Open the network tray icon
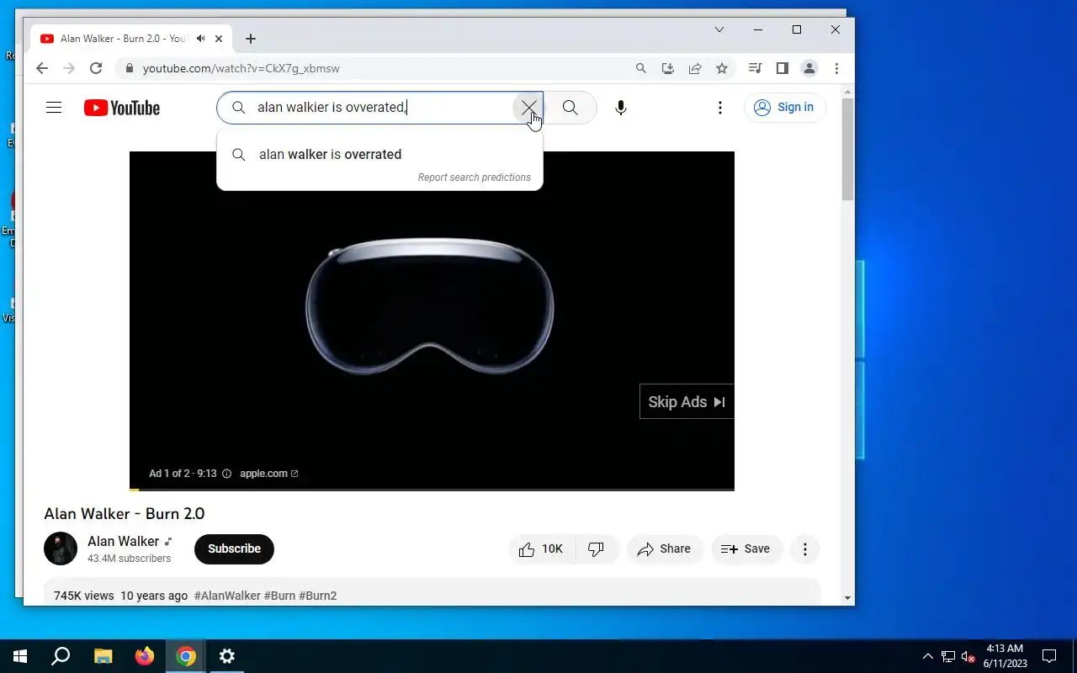The image size is (1077, 673). pyautogui.click(x=948, y=656)
